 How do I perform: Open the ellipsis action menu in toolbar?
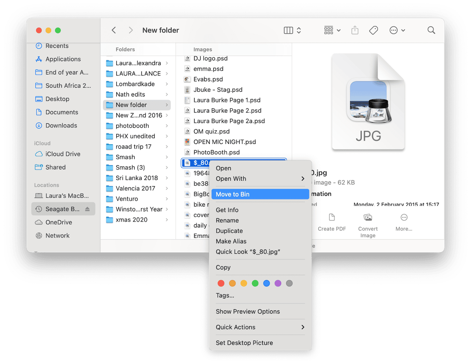[397, 30]
